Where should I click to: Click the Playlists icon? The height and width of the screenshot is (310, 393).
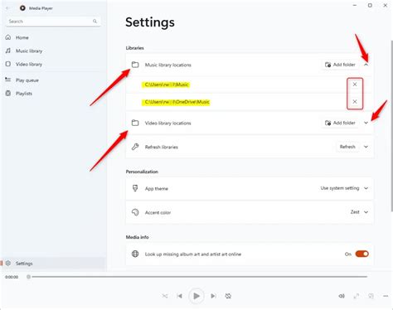point(8,93)
